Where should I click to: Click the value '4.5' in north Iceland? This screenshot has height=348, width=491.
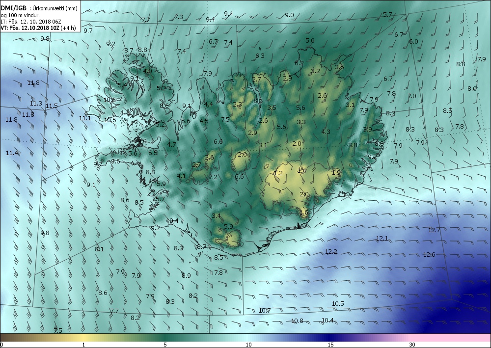point(204,121)
